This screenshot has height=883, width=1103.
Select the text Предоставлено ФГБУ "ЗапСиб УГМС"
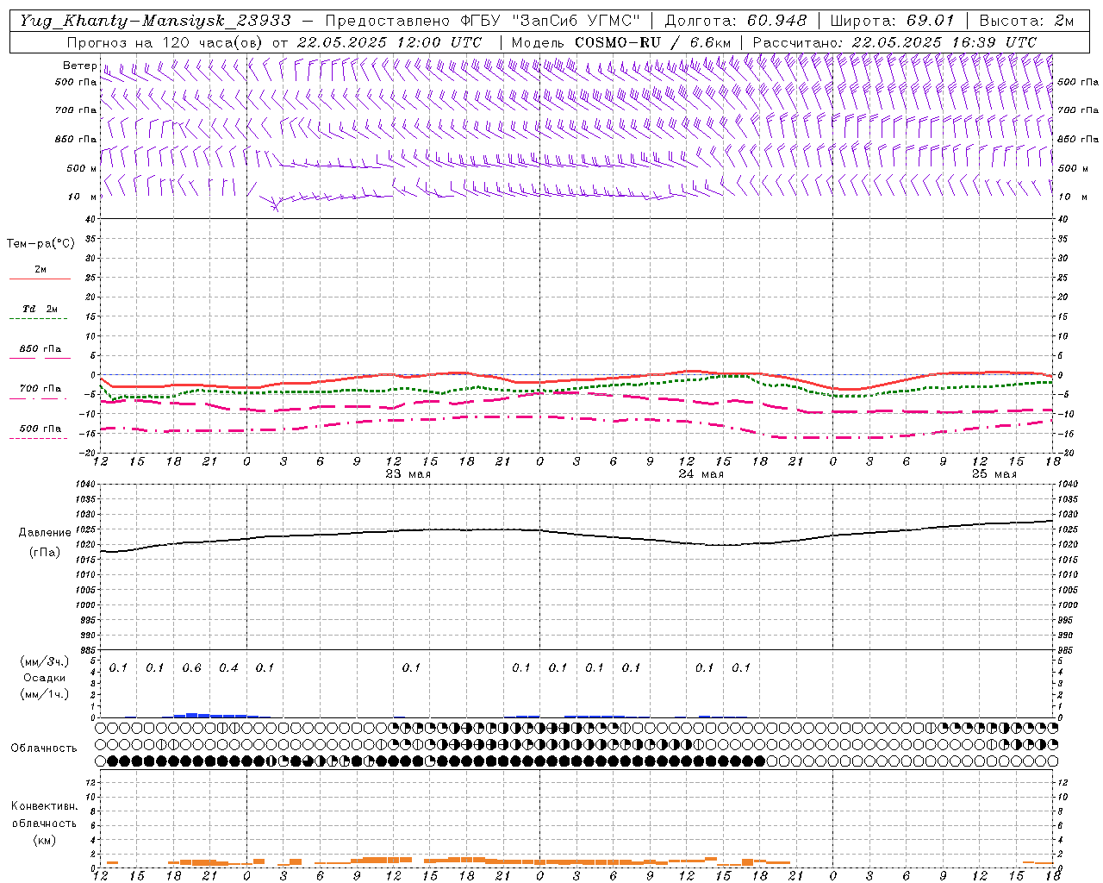(x=483, y=20)
